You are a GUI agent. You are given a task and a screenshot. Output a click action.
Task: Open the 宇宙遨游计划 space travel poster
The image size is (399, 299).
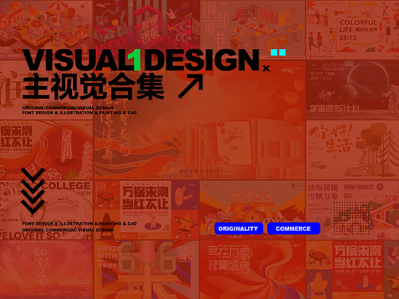pos(352,90)
